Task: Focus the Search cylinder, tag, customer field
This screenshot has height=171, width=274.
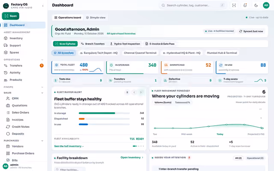Action: [x=193, y=6]
